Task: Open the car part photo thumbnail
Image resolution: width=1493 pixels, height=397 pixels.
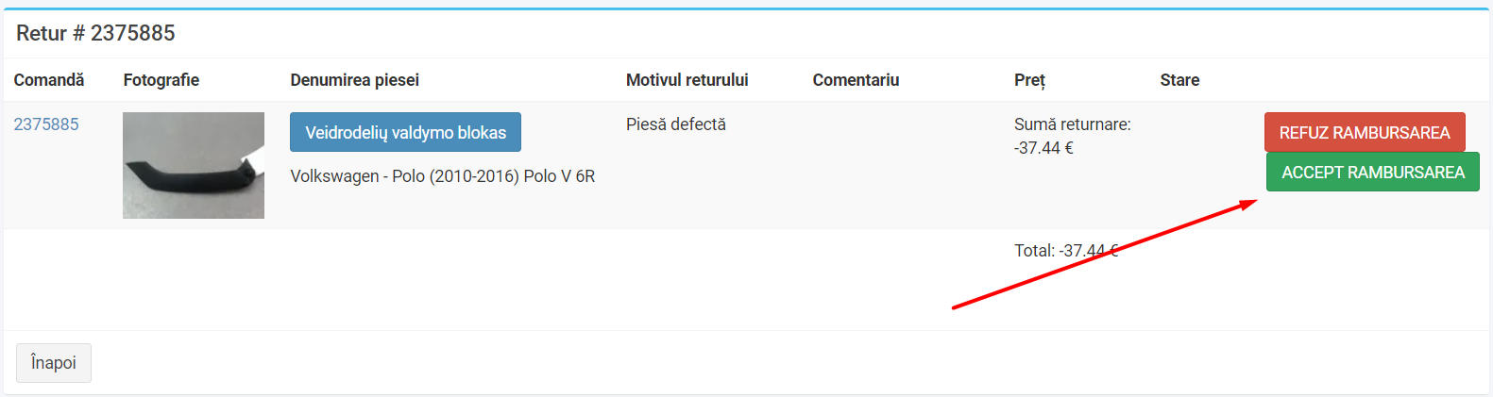Action: pos(194,165)
